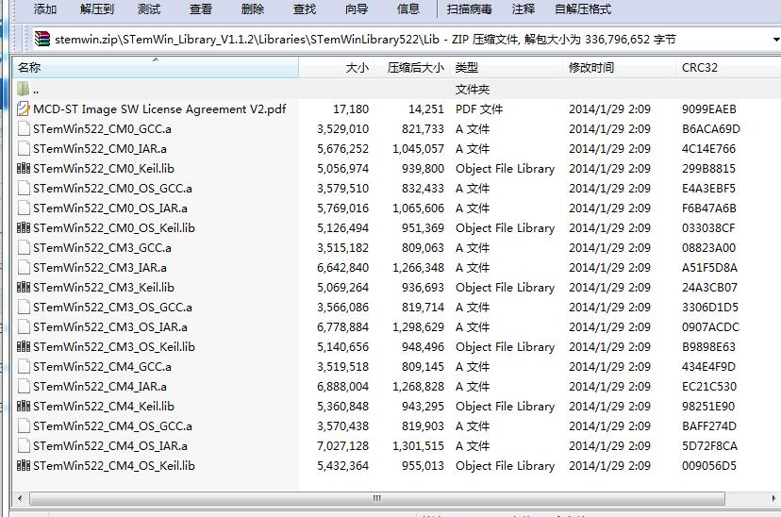Click the 解压到 (Extract To) toolbar button
Viewport: 781px width, 517px height.
[x=96, y=9]
